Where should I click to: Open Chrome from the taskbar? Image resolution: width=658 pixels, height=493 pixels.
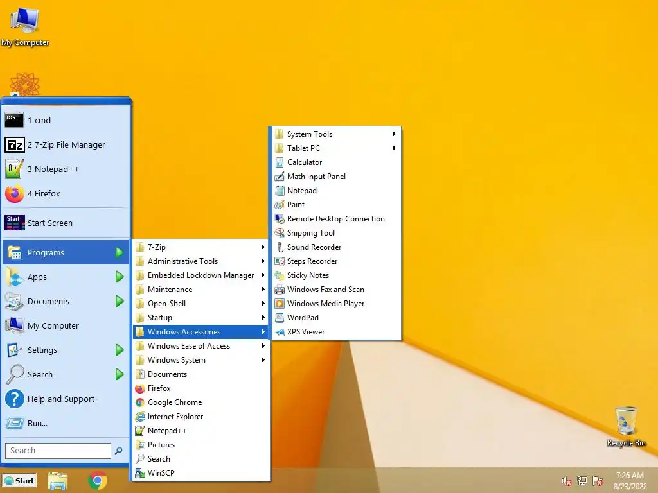(98, 481)
